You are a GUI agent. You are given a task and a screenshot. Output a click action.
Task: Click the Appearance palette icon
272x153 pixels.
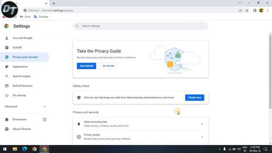click(x=7, y=67)
